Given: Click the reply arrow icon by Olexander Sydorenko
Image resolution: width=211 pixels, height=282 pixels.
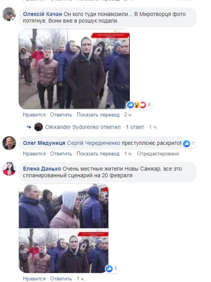Looking at the screenshot, I should [x=29, y=127].
